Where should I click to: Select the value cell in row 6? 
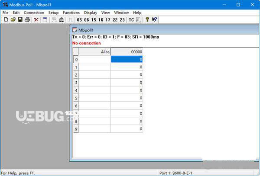(127, 106)
